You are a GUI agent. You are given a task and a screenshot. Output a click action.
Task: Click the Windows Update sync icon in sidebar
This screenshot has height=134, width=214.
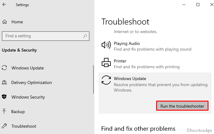[4, 68]
